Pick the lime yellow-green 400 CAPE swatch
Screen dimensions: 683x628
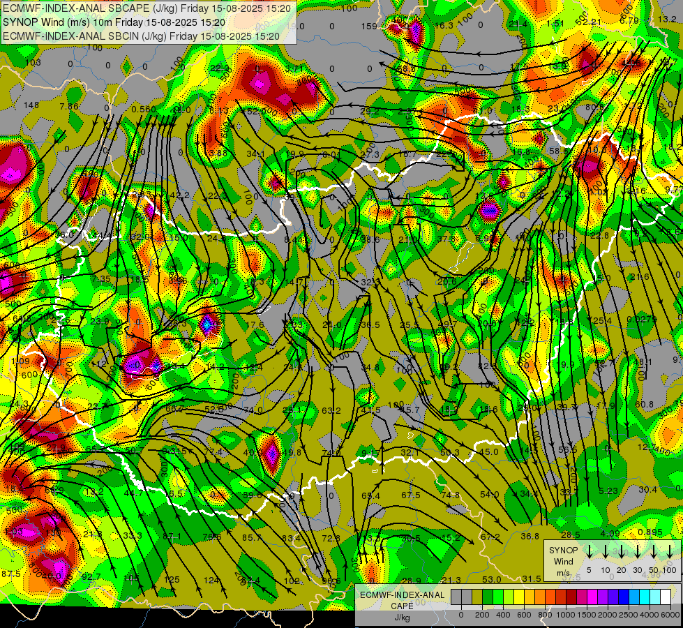tap(509, 597)
